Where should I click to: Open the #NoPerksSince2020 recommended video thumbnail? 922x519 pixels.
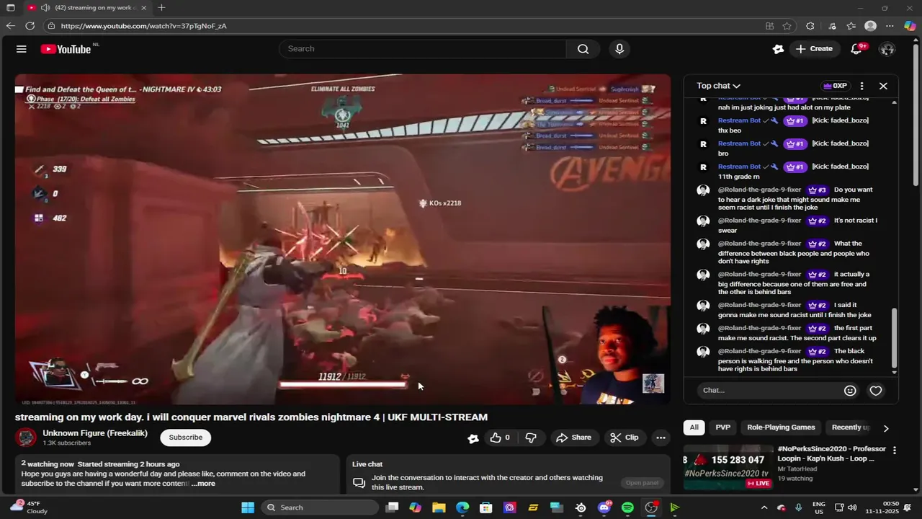click(x=728, y=467)
